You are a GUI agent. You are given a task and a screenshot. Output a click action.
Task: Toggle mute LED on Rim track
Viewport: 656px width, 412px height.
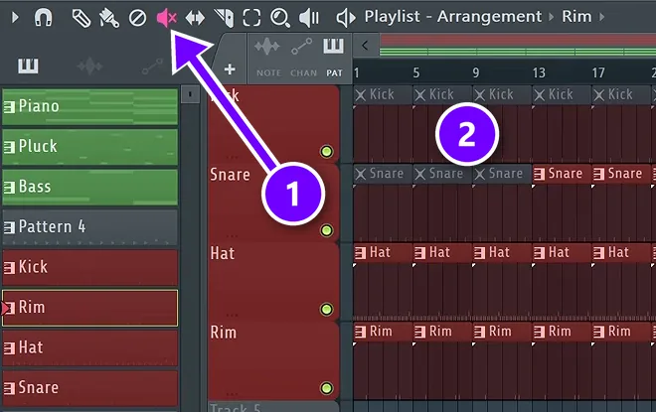click(327, 388)
